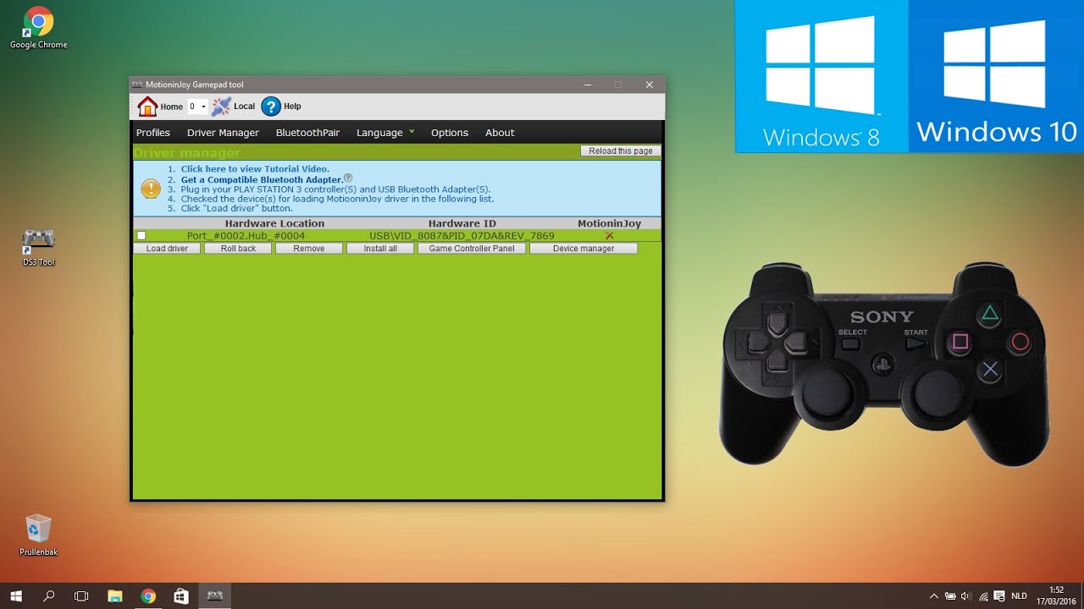Click the MotioninJoy title bar gamepad icon
Image resolution: width=1084 pixels, height=609 pixels.
[136, 85]
